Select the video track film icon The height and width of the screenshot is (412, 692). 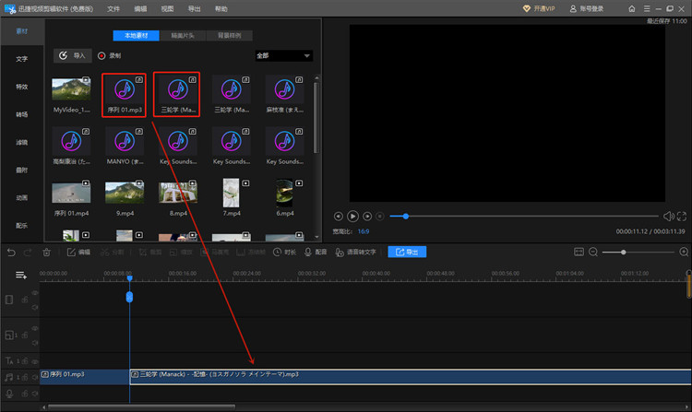tap(9, 300)
